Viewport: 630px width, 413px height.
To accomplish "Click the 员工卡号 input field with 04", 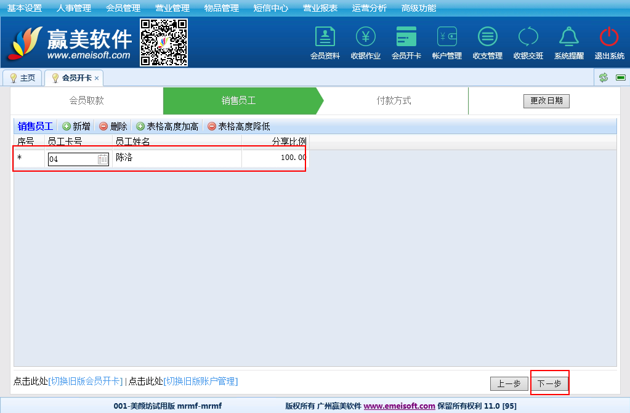I will click(71, 159).
